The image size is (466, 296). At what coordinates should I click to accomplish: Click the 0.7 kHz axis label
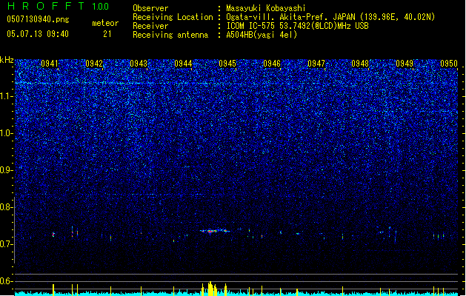6,244
